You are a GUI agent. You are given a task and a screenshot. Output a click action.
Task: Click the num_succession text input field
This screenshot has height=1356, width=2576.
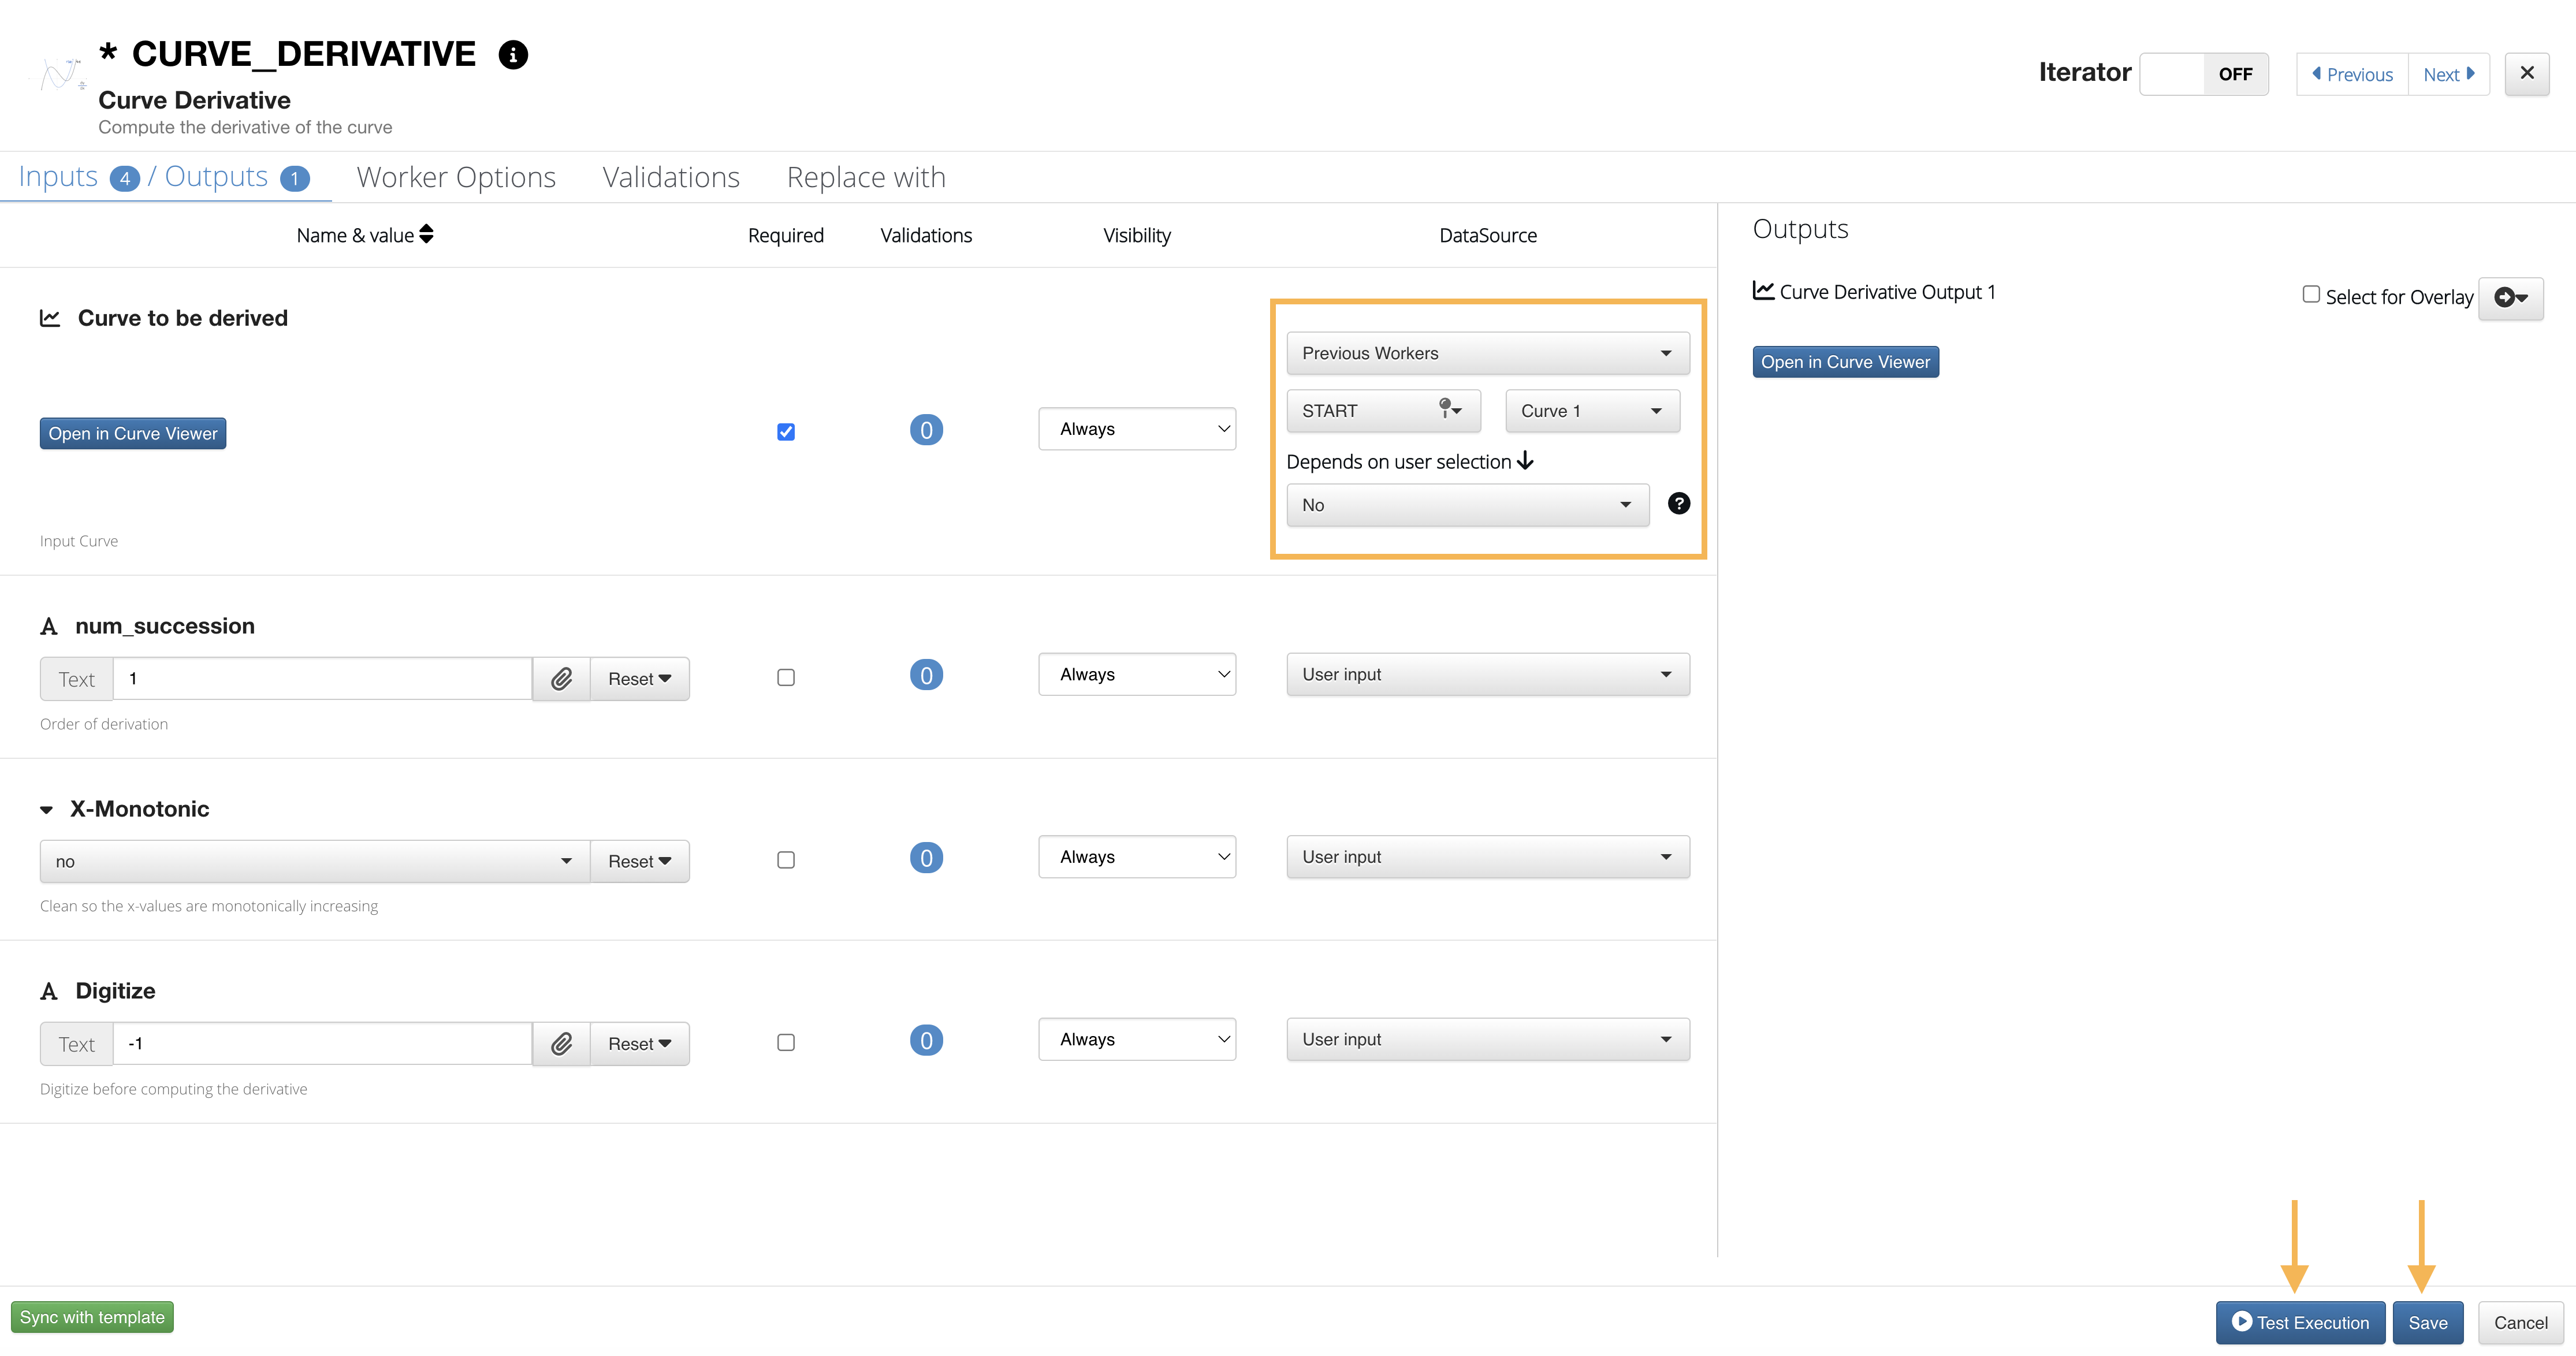[322, 679]
